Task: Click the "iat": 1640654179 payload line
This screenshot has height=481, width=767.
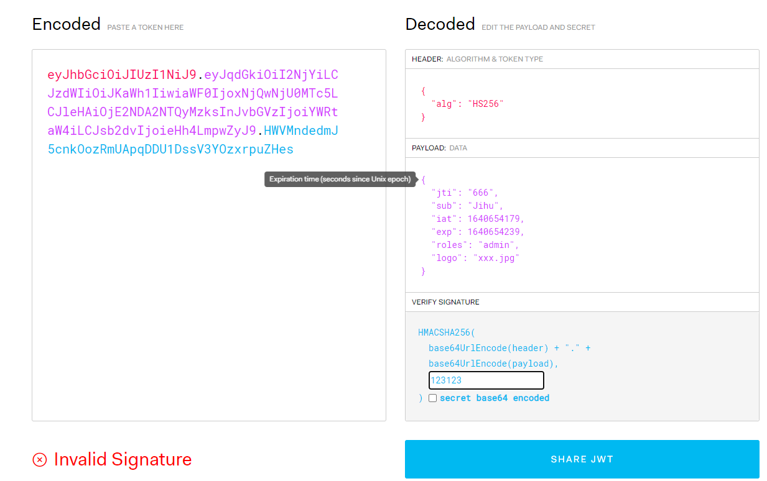Action: click(x=478, y=219)
